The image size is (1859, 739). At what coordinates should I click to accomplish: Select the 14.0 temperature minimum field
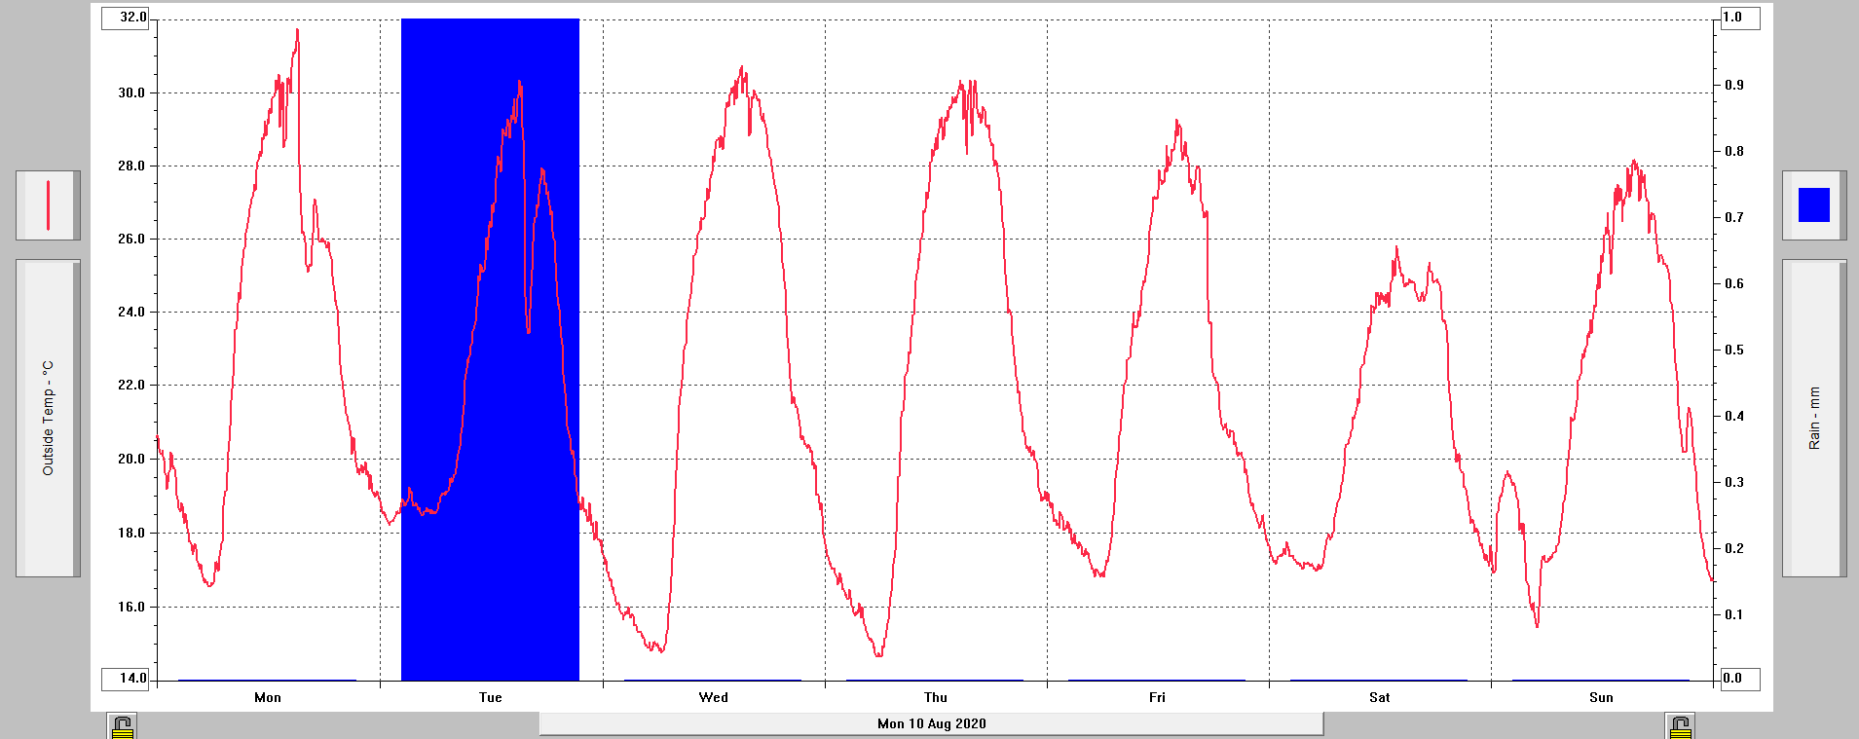coord(127,678)
